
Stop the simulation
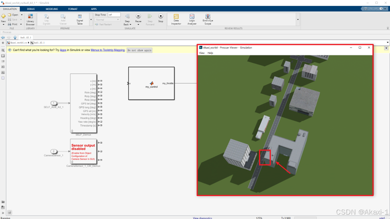point(161,18)
